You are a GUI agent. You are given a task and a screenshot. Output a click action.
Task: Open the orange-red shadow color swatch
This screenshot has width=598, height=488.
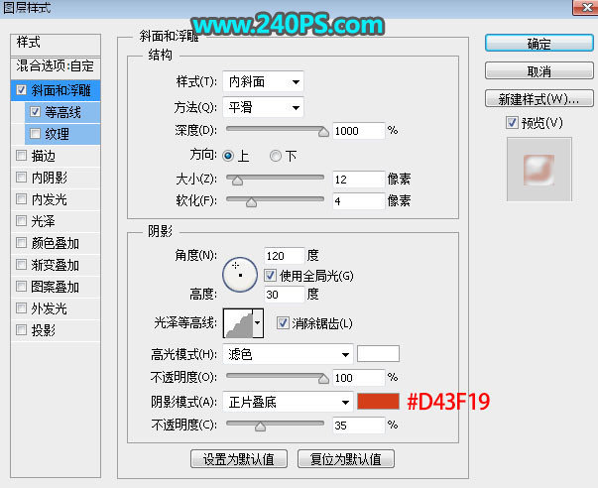378,402
